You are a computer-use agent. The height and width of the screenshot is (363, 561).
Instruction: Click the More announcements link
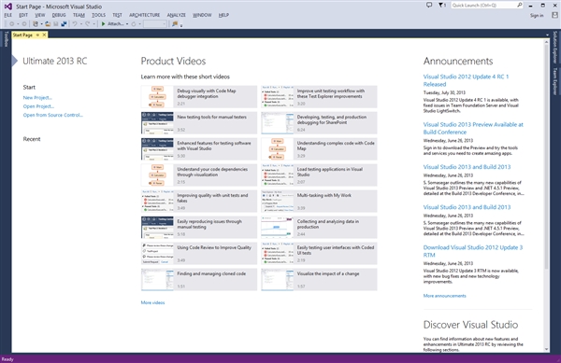coord(445,296)
